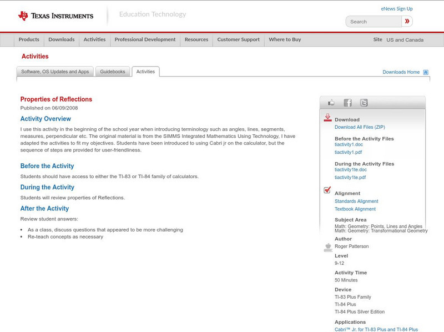Click Math: Geometry: Points, Lines and Angles

(x=379, y=227)
